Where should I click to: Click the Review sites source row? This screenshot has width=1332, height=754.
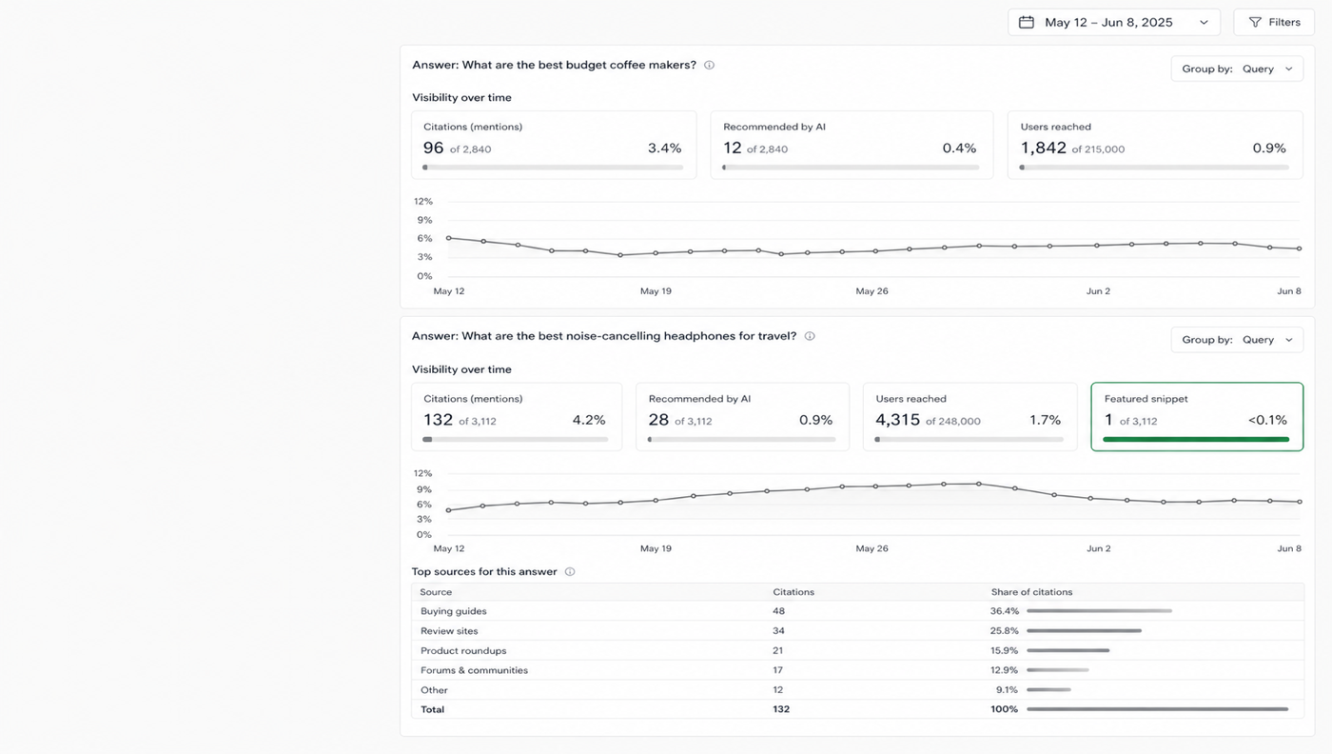coord(857,631)
